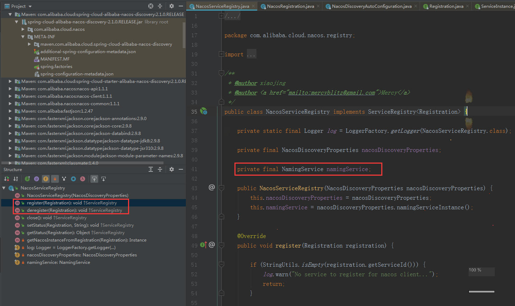Select getNacosInstanceFromRegistration method in Structure
Viewport: 515px width, 306px height.
[87, 240]
